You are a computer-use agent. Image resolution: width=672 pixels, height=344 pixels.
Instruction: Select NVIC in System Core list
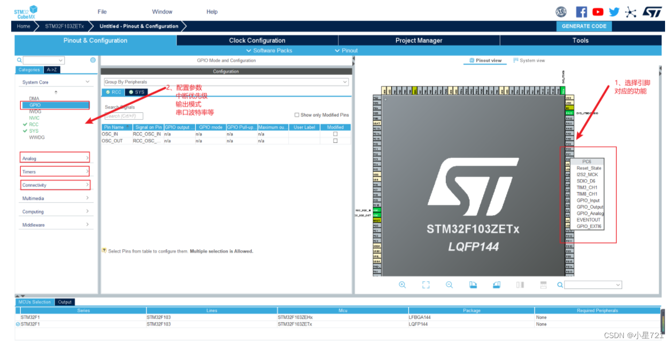[x=34, y=118]
